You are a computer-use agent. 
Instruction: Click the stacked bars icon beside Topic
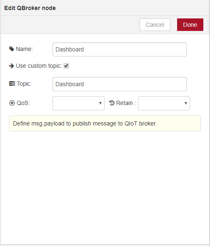[x=12, y=84]
